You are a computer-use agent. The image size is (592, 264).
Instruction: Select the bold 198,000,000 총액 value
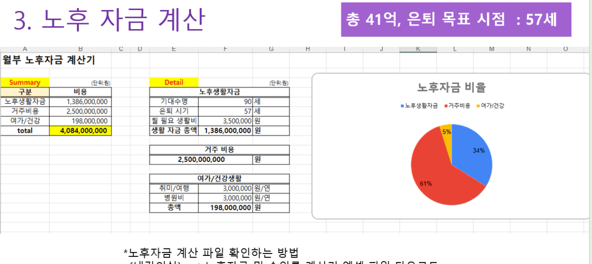[225, 208]
